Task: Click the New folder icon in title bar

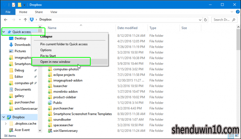Action: [x=20, y=5]
